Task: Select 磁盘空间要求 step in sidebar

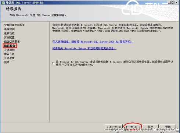Action: click(x=12, y=42)
